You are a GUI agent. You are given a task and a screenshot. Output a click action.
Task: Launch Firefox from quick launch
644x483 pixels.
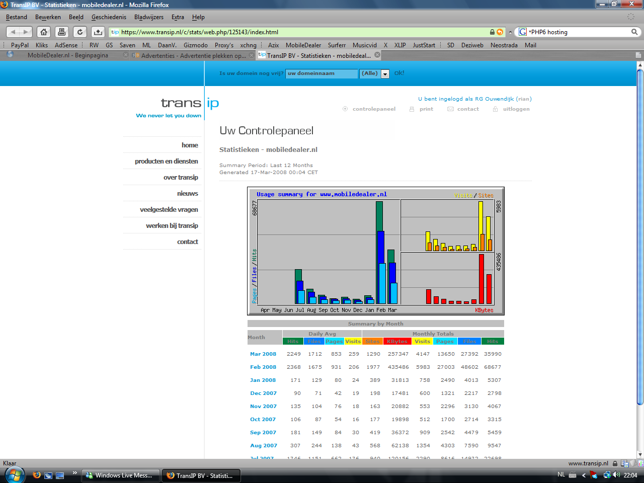pyautogui.click(x=37, y=475)
